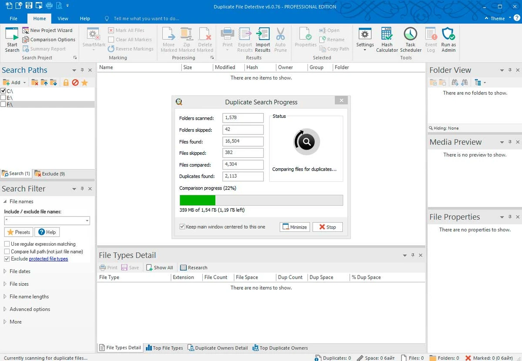This screenshot has height=361, width=522.
Task: Sort by the Size column header
Action: (x=197, y=67)
